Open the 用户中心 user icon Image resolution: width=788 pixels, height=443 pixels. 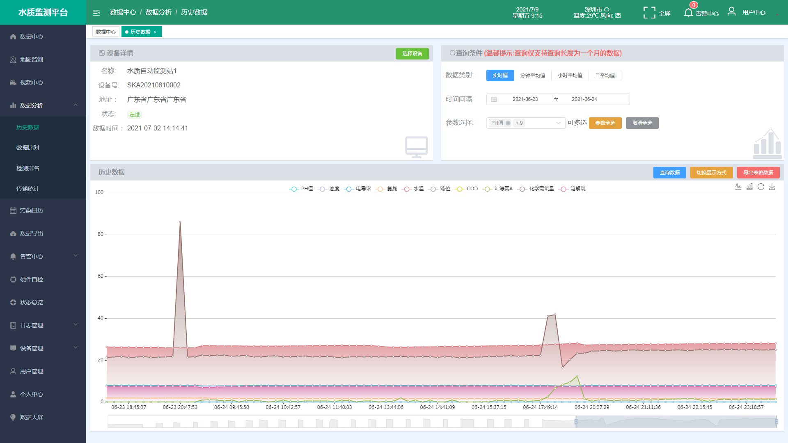point(731,11)
